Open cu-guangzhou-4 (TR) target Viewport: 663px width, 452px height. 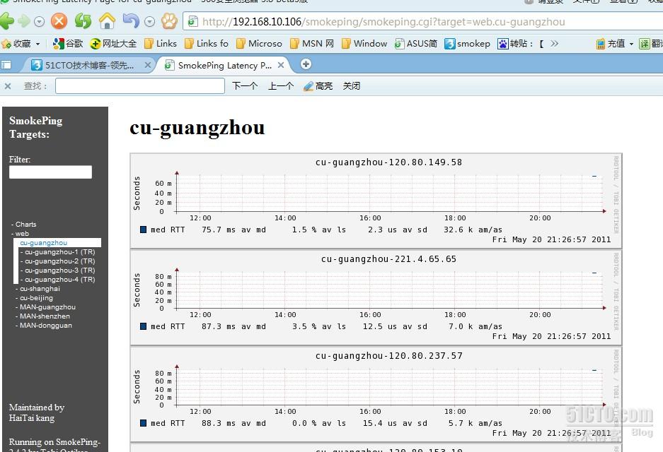[x=60, y=280]
